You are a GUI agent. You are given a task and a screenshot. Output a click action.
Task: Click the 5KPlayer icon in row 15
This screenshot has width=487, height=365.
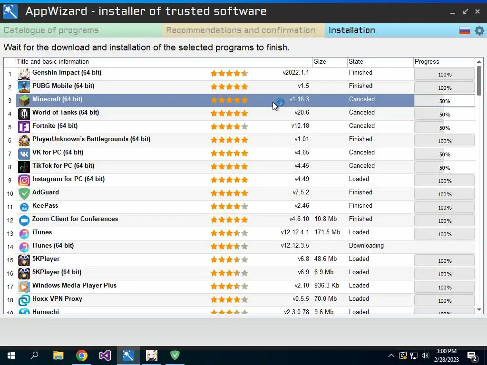(x=24, y=260)
